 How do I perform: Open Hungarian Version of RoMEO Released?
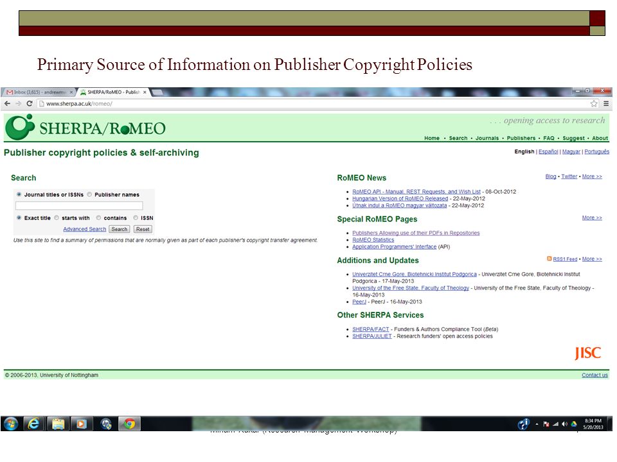[400, 198]
